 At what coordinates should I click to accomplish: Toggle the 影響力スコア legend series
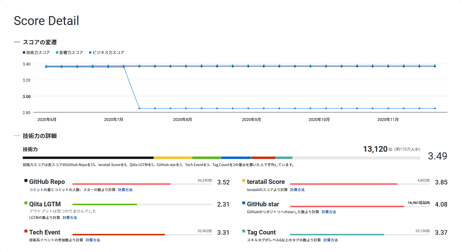[69, 53]
